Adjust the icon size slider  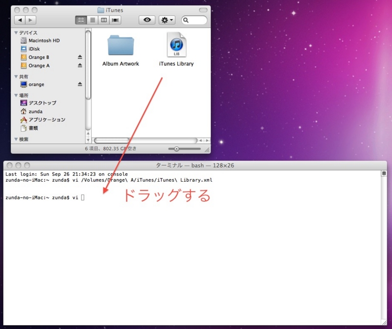(176, 149)
